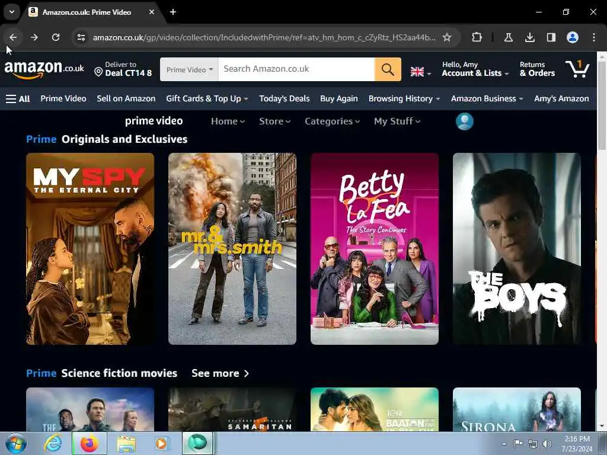The image size is (607, 455).
Task: Open Today's Deals
Action: pos(285,99)
